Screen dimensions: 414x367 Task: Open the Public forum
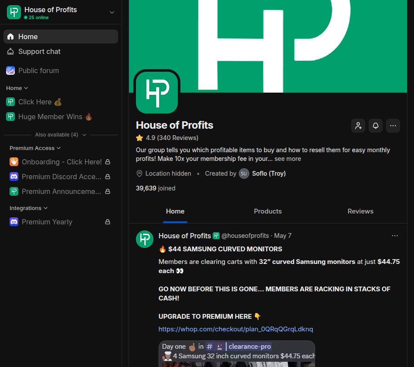click(61, 70)
